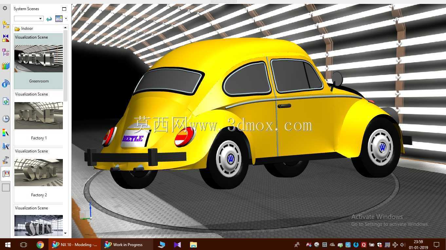Open Visual Studio from the taskbar
This screenshot has height=250, width=446.
[x=177, y=244]
